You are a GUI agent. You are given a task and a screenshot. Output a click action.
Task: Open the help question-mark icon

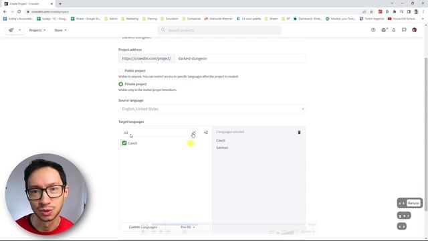[x=373, y=30]
